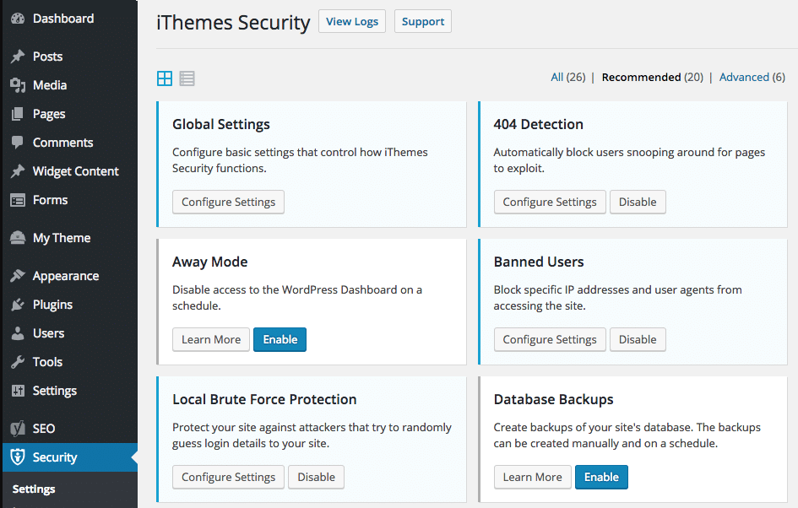Click the Media library icon
Image resolution: width=798 pixels, height=508 pixels.
tap(18, 85)
